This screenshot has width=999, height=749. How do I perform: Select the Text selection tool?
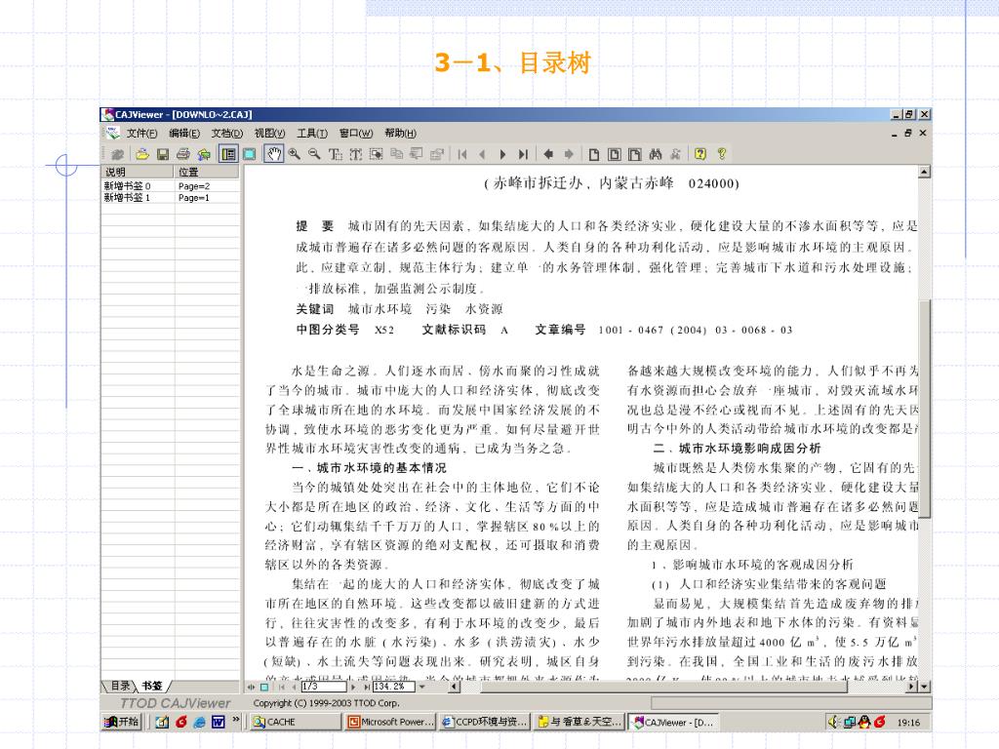click(x=336, y=153)
